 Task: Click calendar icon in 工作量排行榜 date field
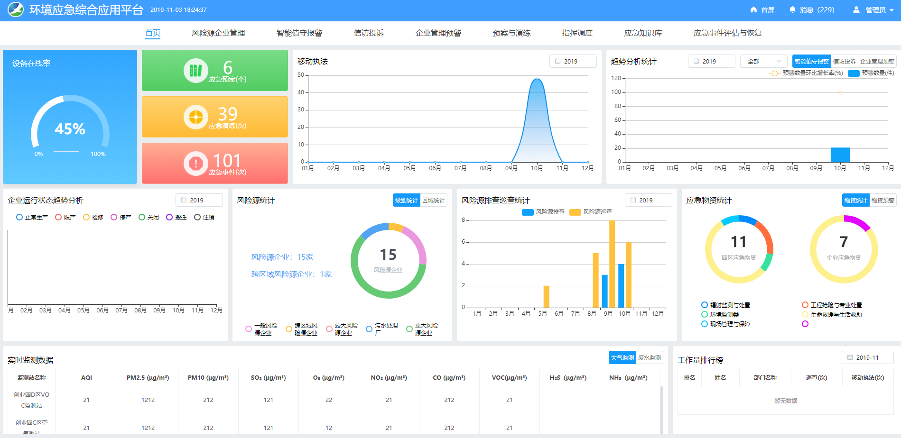pyautogui.click(x=850, y=357)
